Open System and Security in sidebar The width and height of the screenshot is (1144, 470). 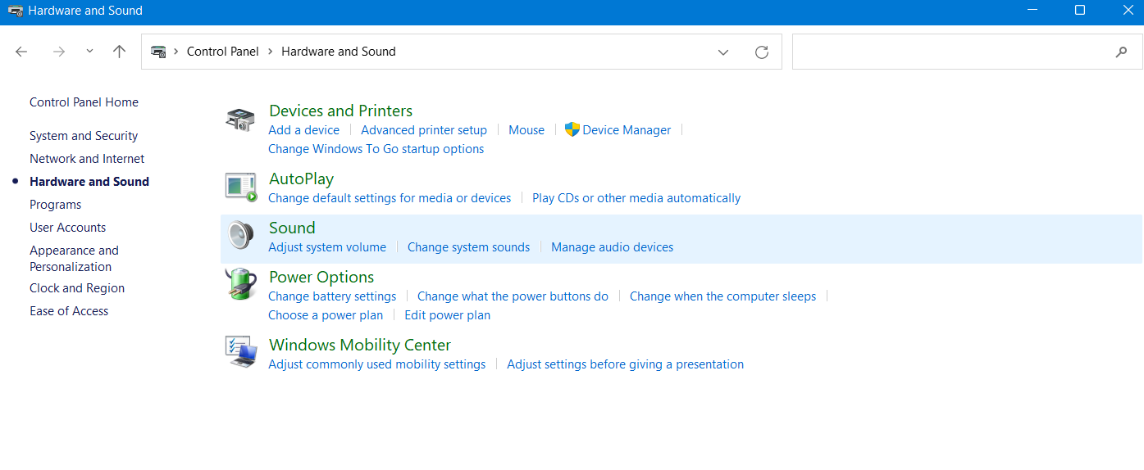click(84, 136)
